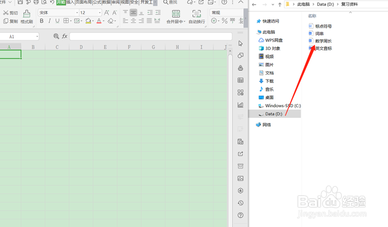The image size is (388, 227).
Task: Open Print Preview from the quick toolbar
Action: 44,2
